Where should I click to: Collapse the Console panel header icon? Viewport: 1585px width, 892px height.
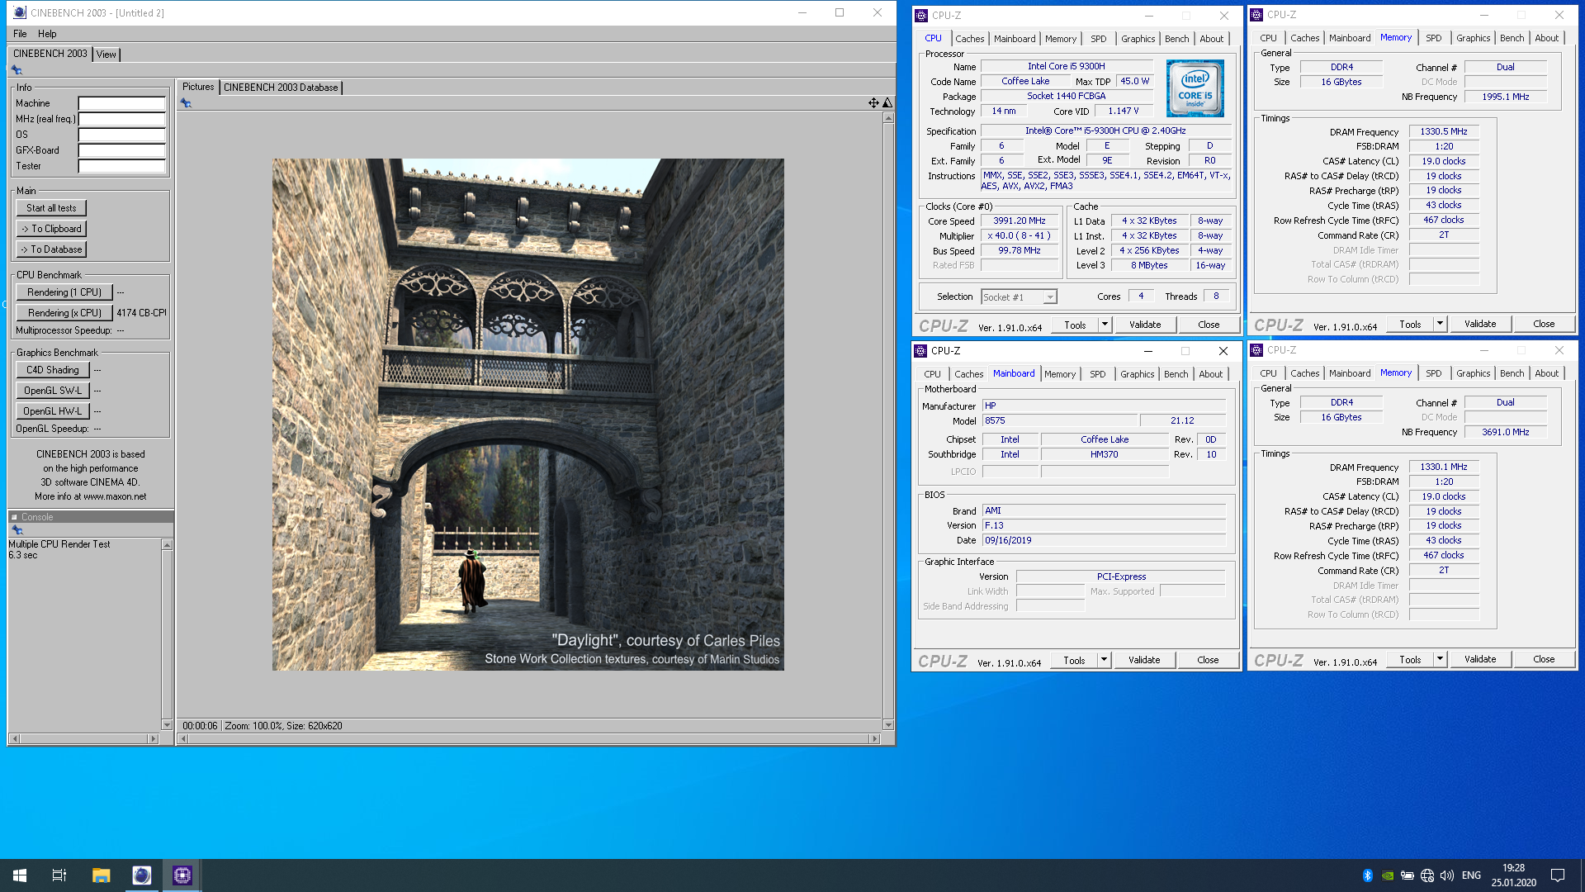14,517
